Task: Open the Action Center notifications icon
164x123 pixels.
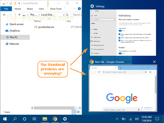Action: click(x=157, y=119)
